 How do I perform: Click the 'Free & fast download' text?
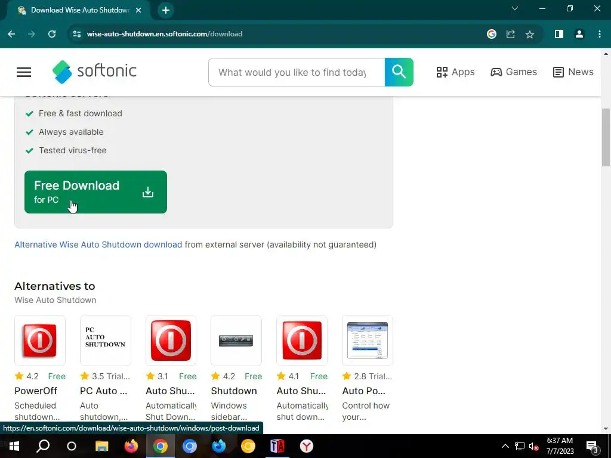pyautogui.click(x=81, y=113)
